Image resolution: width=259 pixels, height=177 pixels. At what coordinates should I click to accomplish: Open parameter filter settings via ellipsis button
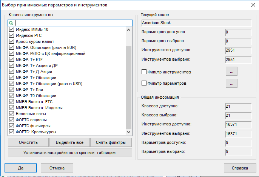click(231, 83)
